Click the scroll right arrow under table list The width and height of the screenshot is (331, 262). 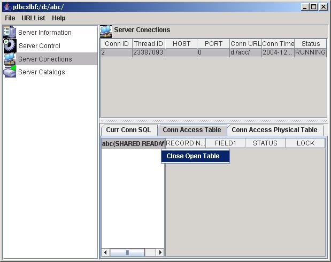click(x=160, y=252)
